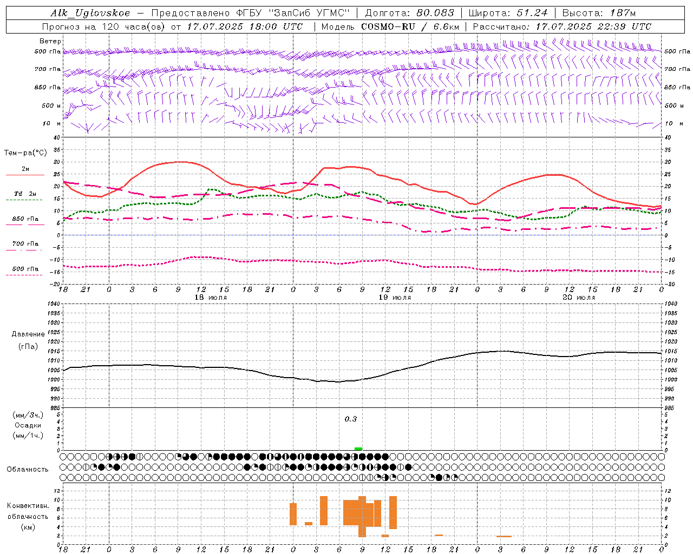Select the Облачность cloud cover label
This screenshot has width=693, height=554.
pos(28,469)
